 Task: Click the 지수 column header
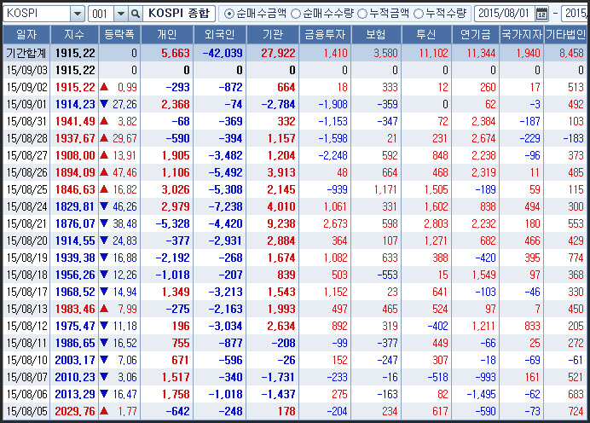74,35
